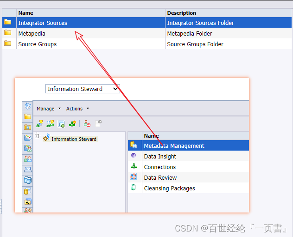Click the yellow cylinder database sidebar icon
This screenshot has height=237, width=293.
point(28,191)
